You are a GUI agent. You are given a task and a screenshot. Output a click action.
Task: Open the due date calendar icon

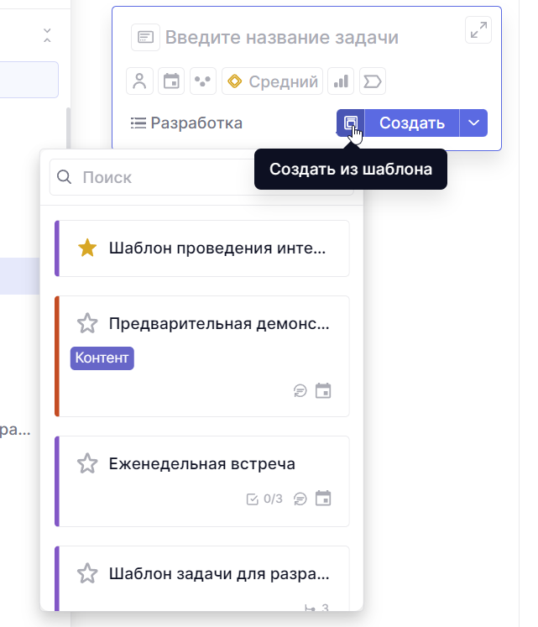click(171, 81)
